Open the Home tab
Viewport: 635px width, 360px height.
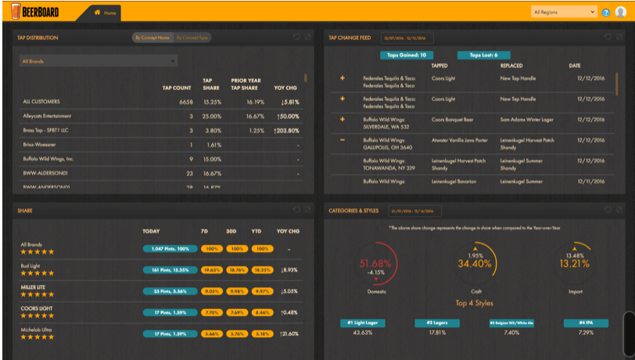pos(105,13)
